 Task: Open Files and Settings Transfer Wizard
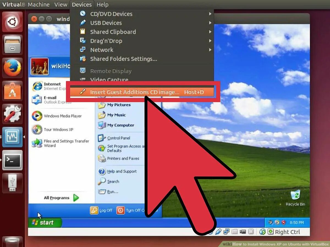pos(61,143)
